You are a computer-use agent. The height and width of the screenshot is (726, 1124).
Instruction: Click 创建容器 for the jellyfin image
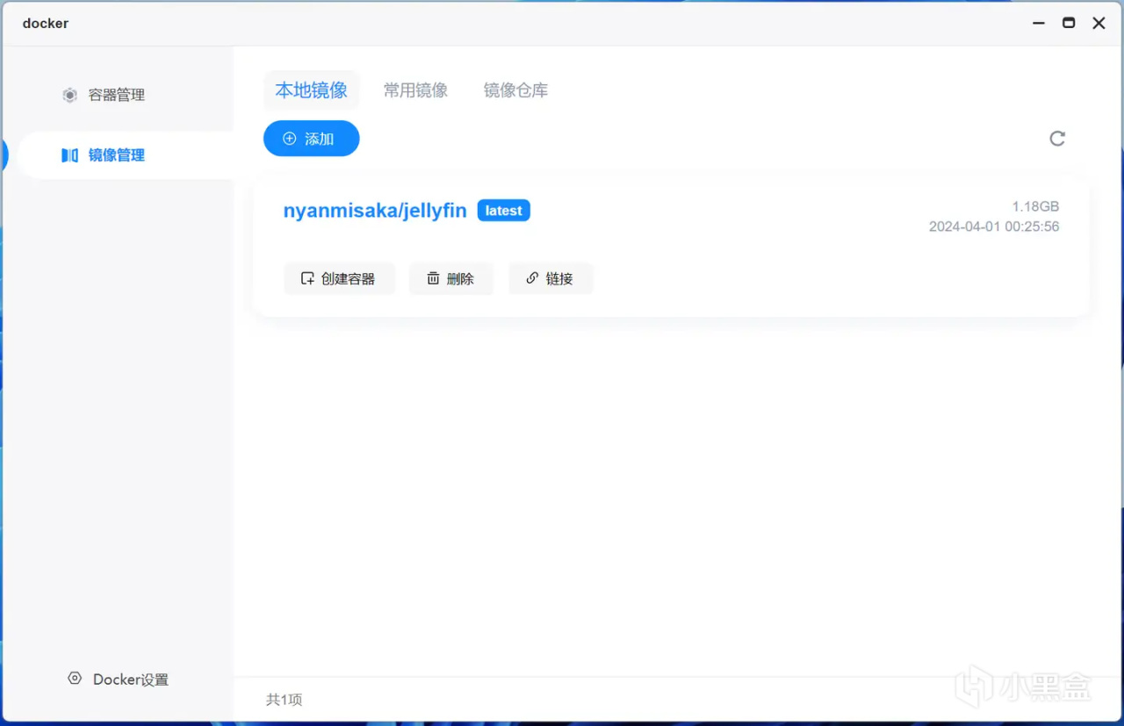point(339,278)
